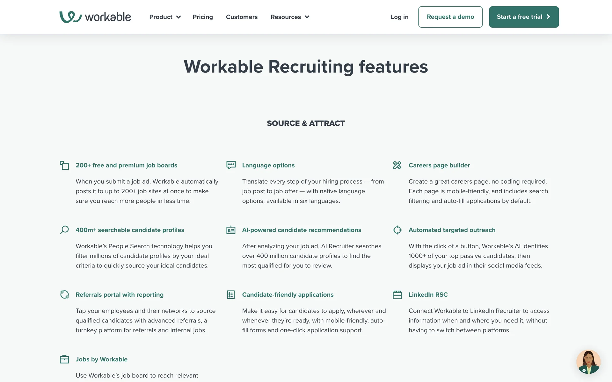Click the AI-powered candidate recommendations icon

click(231, 230)
